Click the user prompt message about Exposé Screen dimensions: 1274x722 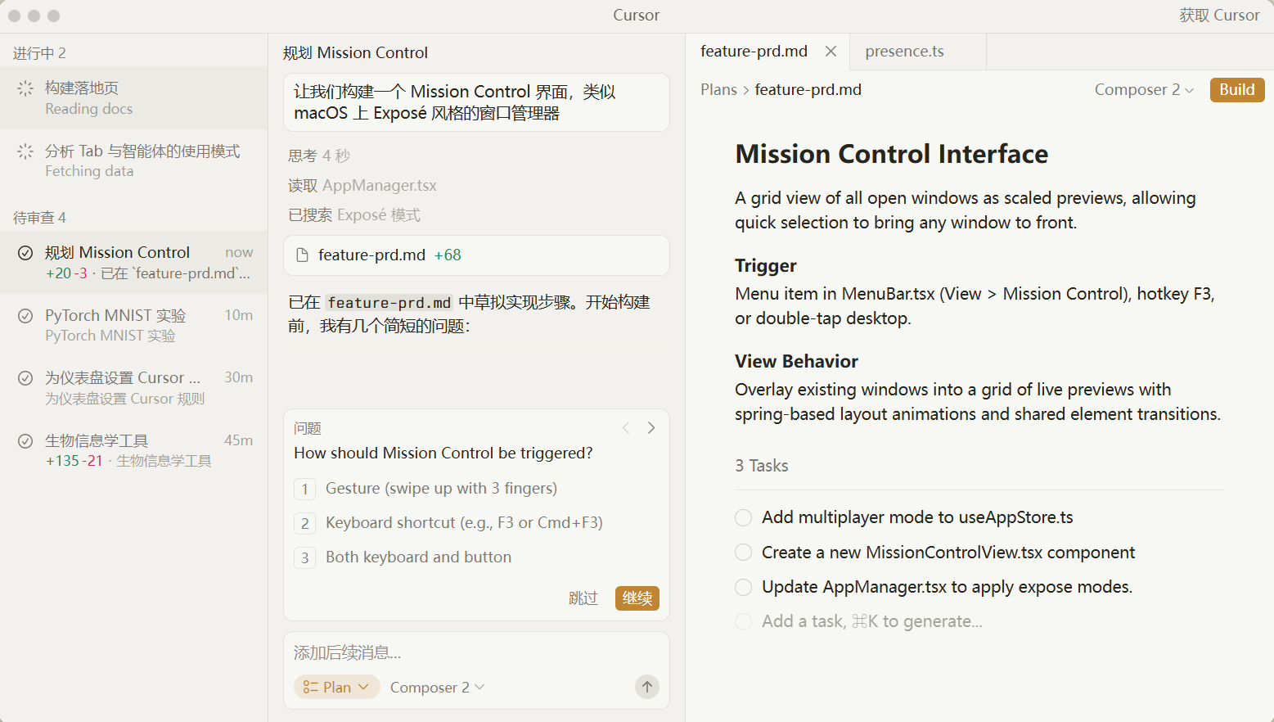click(476, 102)
